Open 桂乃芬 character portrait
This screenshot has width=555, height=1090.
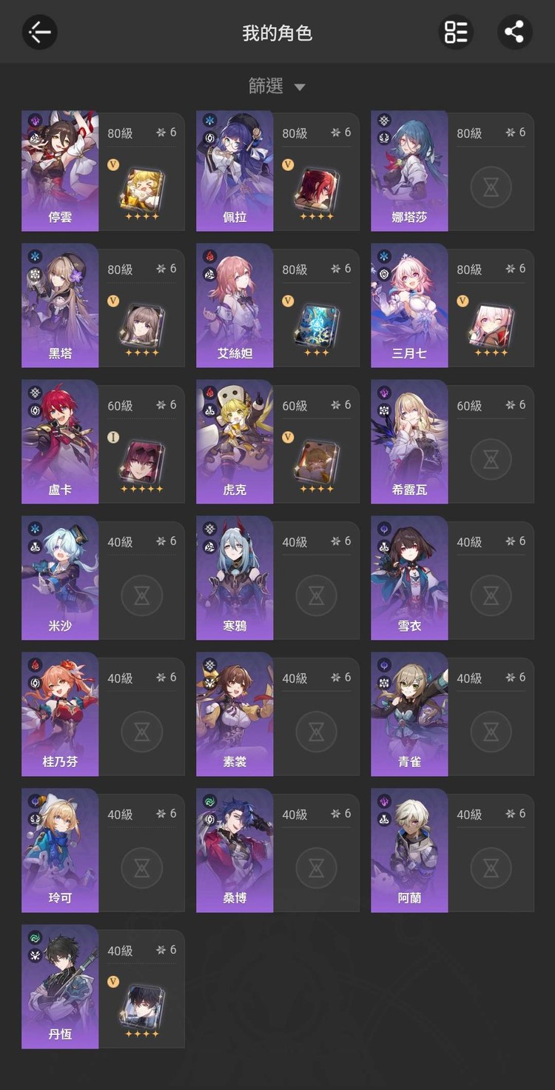(x=60, y=715)
